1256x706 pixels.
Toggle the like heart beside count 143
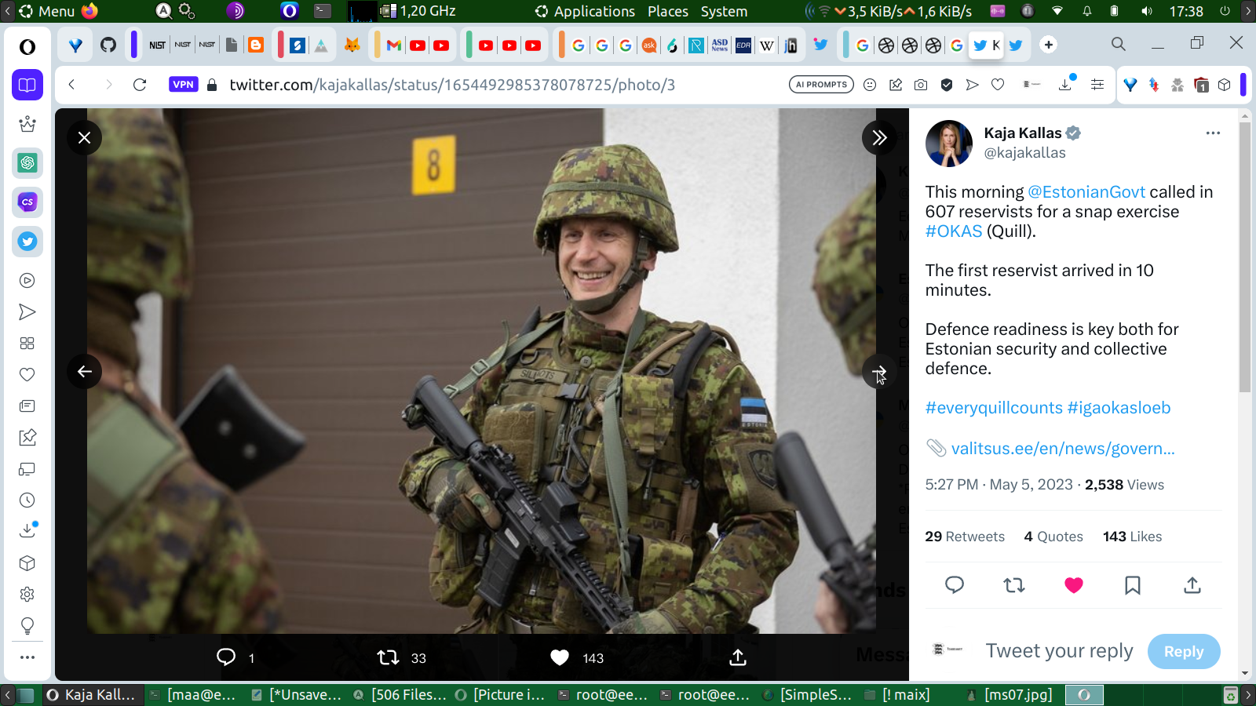pos(560,657)
